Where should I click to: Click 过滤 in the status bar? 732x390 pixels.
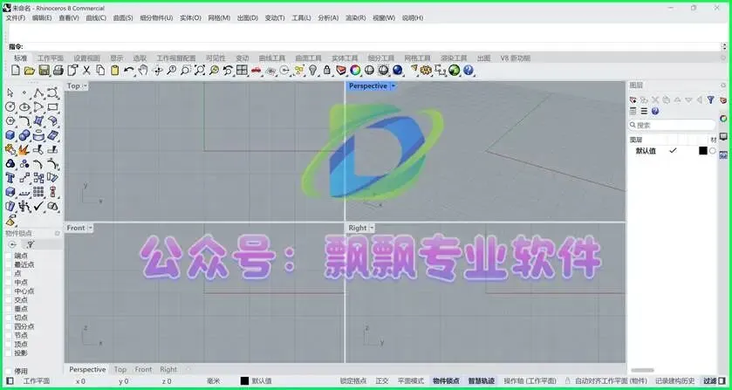coord(709,381)
